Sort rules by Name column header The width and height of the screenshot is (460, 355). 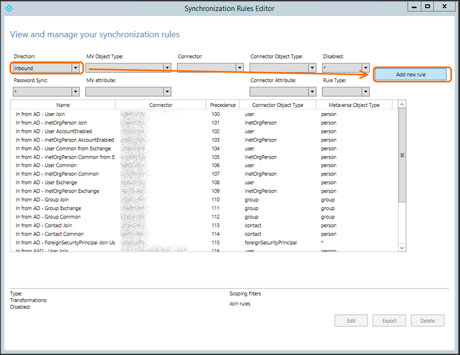(x=63, y=105)
